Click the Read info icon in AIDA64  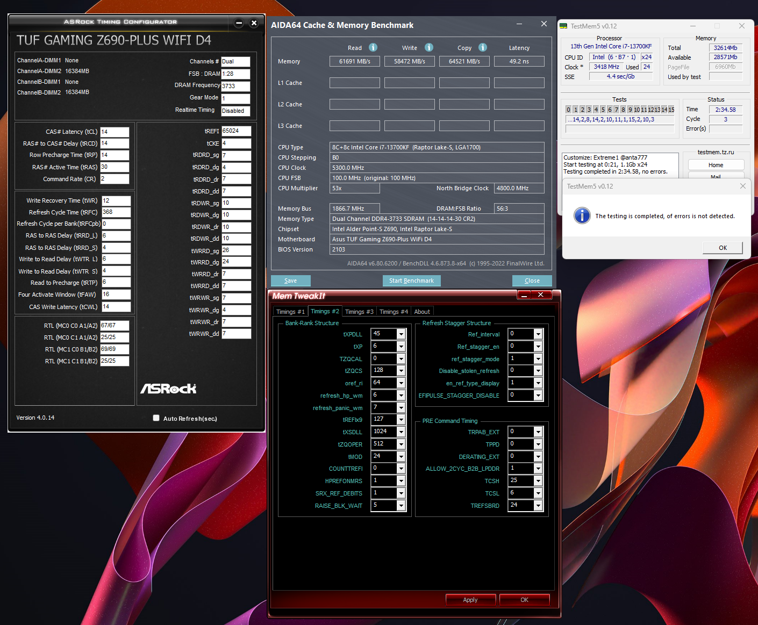[373, 47]
